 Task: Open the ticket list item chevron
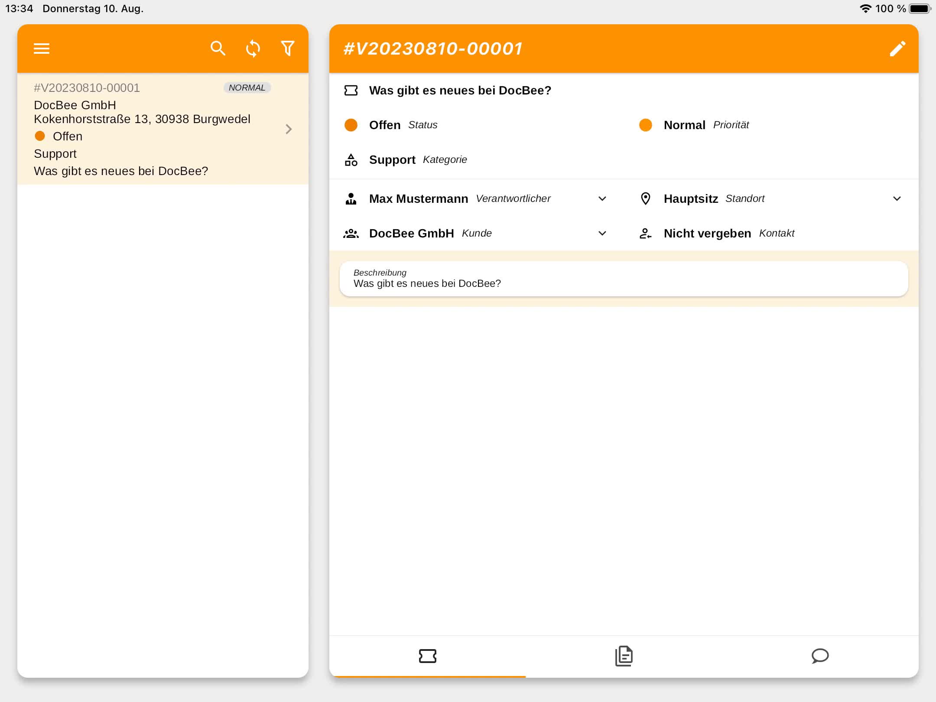(289, 129)
